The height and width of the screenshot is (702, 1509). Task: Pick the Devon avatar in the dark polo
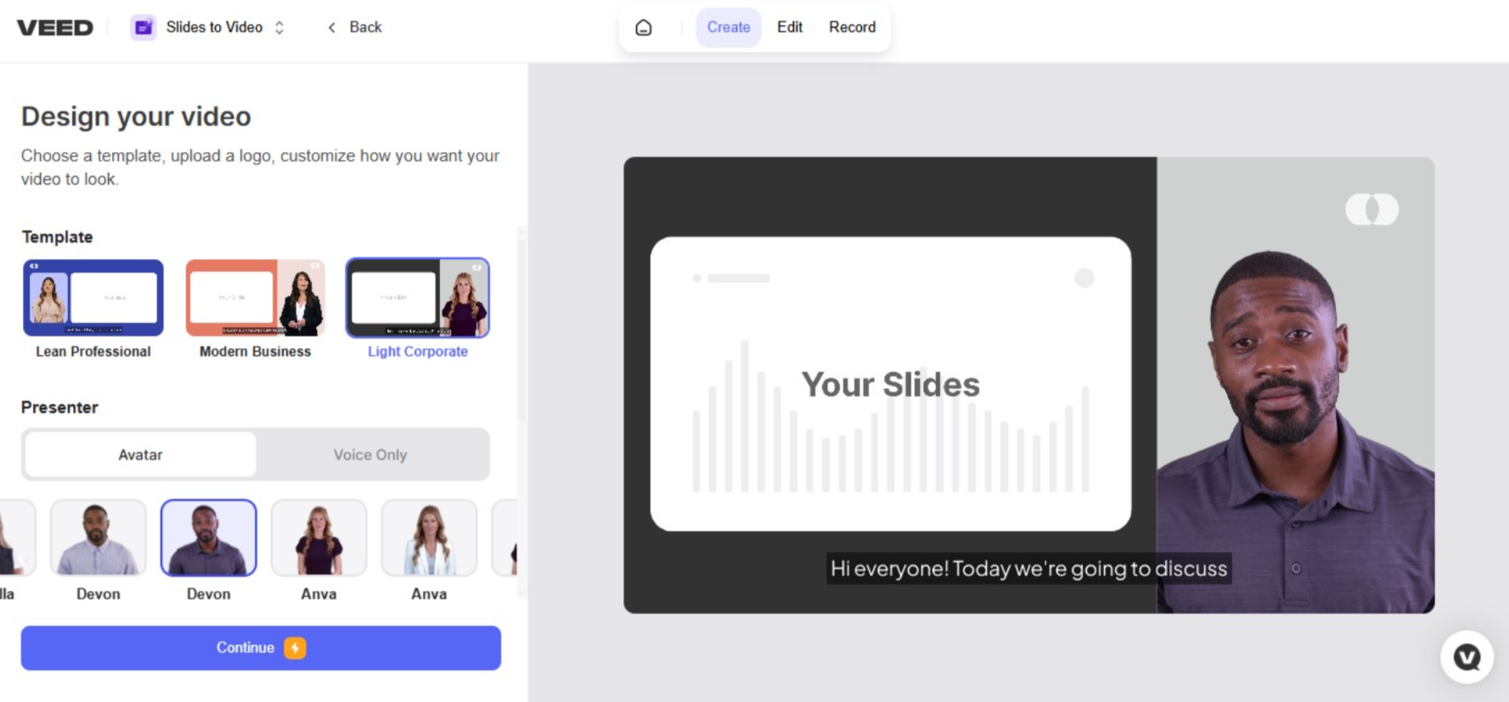pyautogui.click(x=209, y=537)
